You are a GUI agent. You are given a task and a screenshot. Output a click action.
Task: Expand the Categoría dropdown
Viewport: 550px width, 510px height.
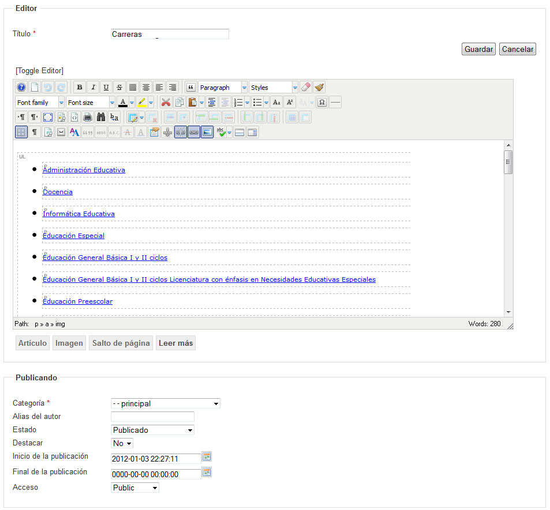(165, 403)
